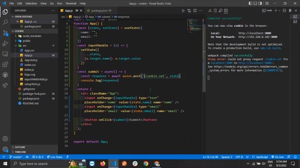Collapse the COOKIE folder section
Screen dimensions: 300x168
34,31
